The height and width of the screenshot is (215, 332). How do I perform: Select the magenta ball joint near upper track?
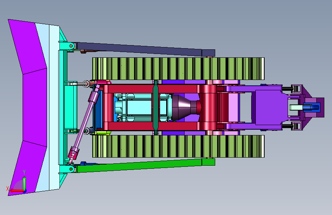[x=103, y=82]
